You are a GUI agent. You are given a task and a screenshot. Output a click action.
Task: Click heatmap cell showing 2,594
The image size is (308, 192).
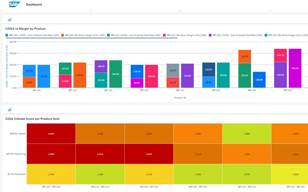tap(51, 154)
